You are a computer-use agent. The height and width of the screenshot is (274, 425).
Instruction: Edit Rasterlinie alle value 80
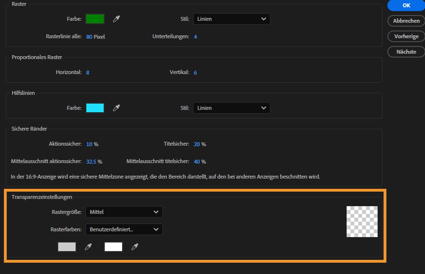pyautogui.click(x=89, y=37)
